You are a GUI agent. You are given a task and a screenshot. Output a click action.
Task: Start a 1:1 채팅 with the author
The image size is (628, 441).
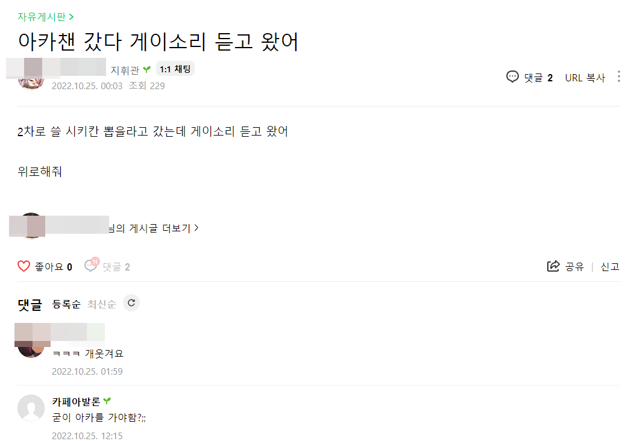pyautogui.click(x=175, y=69)
